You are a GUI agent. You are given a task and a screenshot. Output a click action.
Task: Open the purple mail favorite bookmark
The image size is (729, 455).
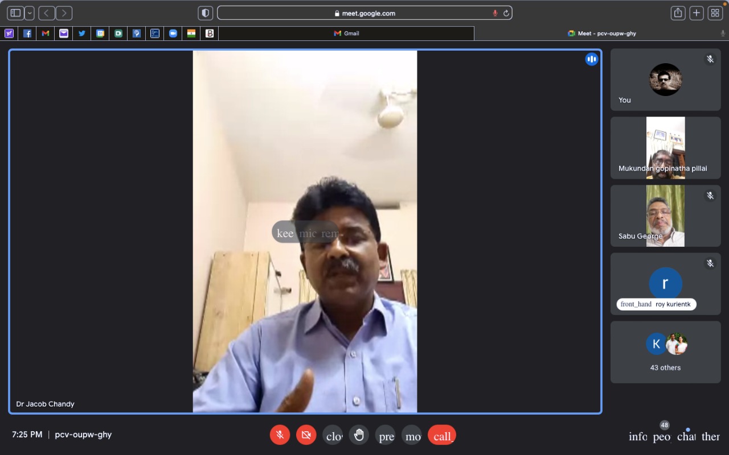pos(64,34)
